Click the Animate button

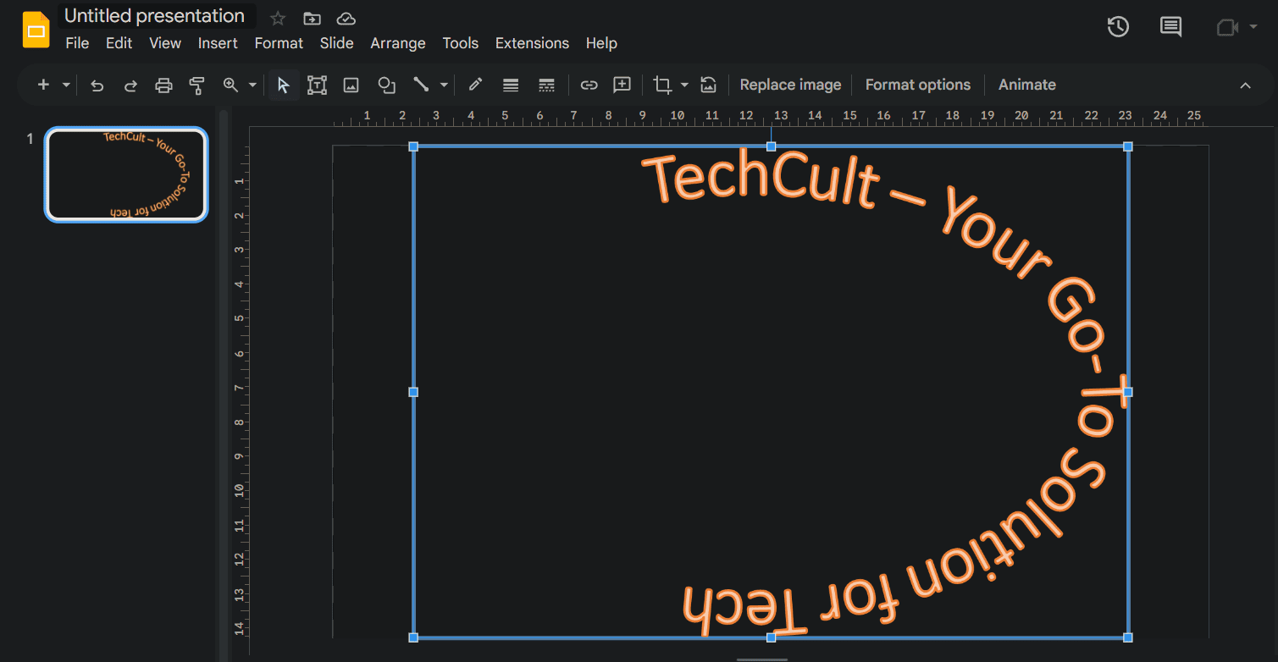pos(1026,85)
